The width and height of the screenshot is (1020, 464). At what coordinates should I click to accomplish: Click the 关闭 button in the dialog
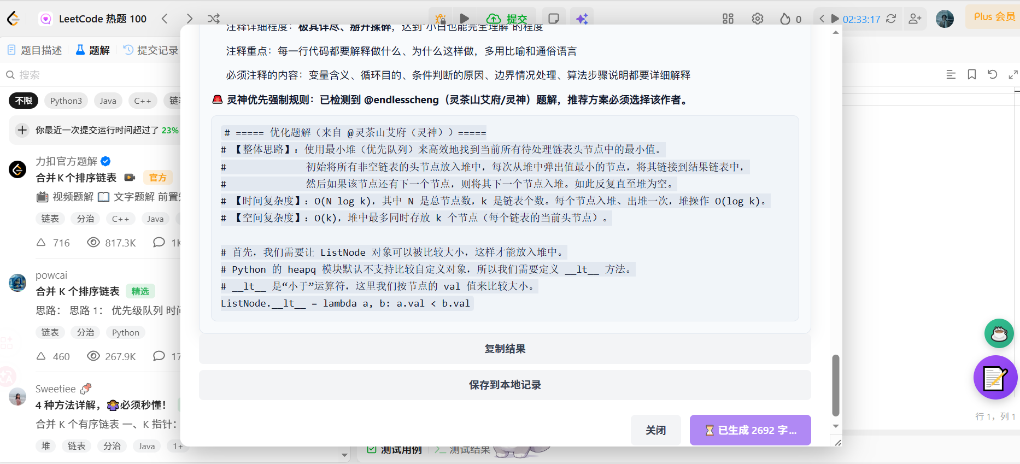coord(656,430)
